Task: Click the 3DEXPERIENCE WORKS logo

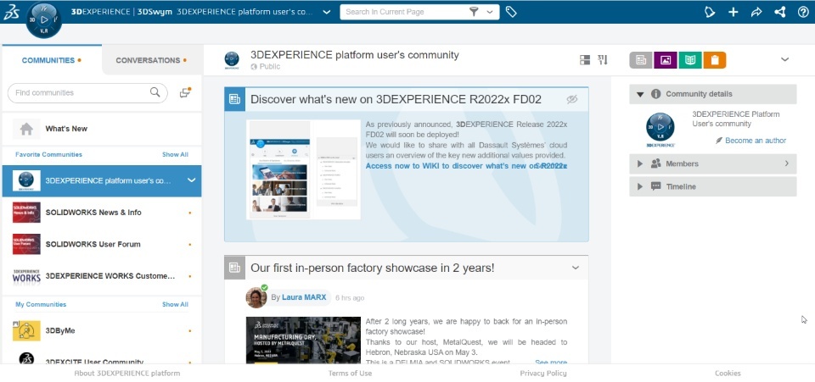Action: (x=26, y=276)
